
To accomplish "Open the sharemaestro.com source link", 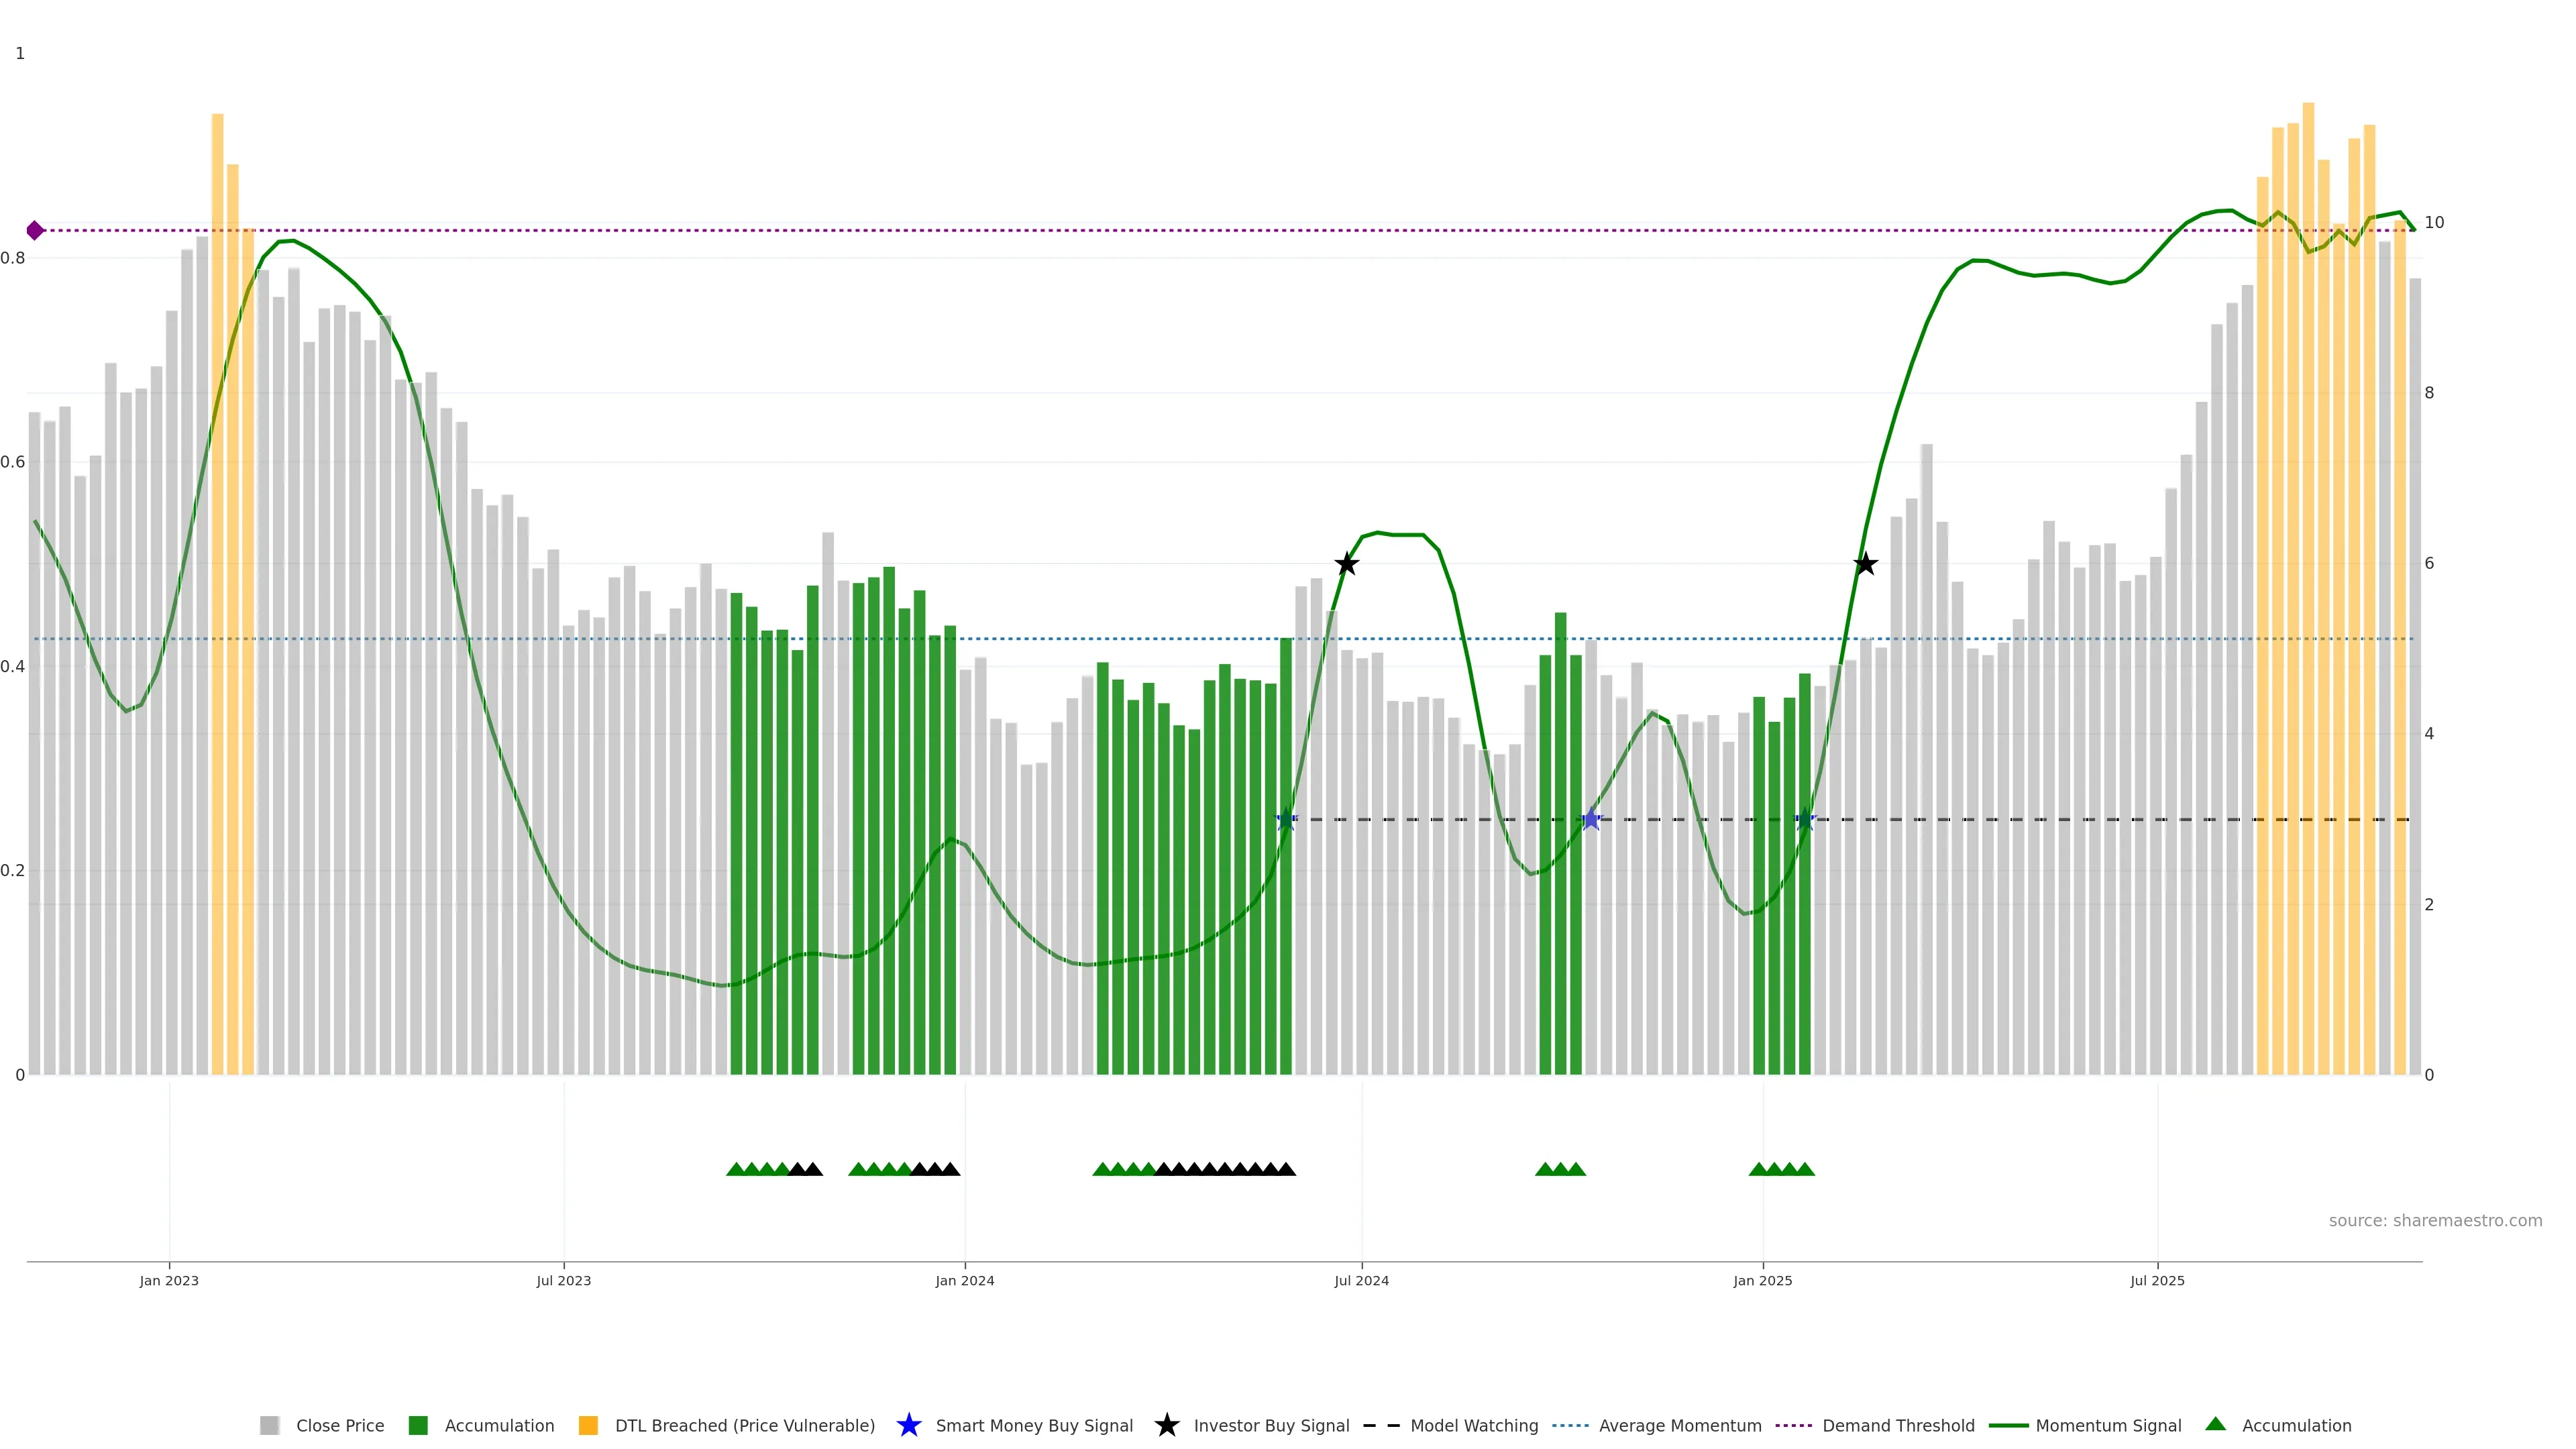I will click(x=2434, y=1221).
